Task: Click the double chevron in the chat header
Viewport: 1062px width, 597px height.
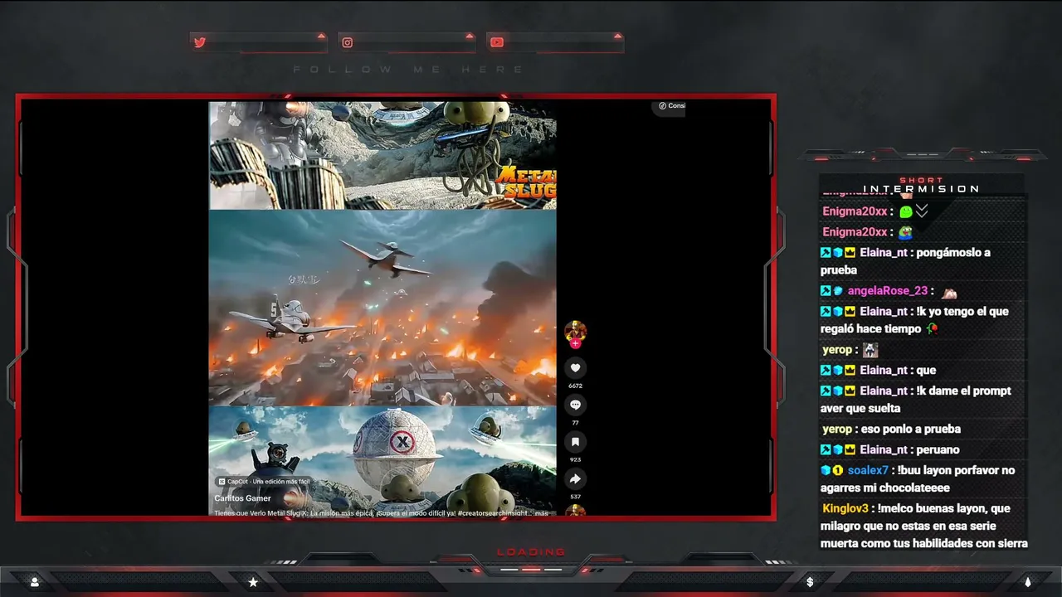Action: [x=922, y=211]
